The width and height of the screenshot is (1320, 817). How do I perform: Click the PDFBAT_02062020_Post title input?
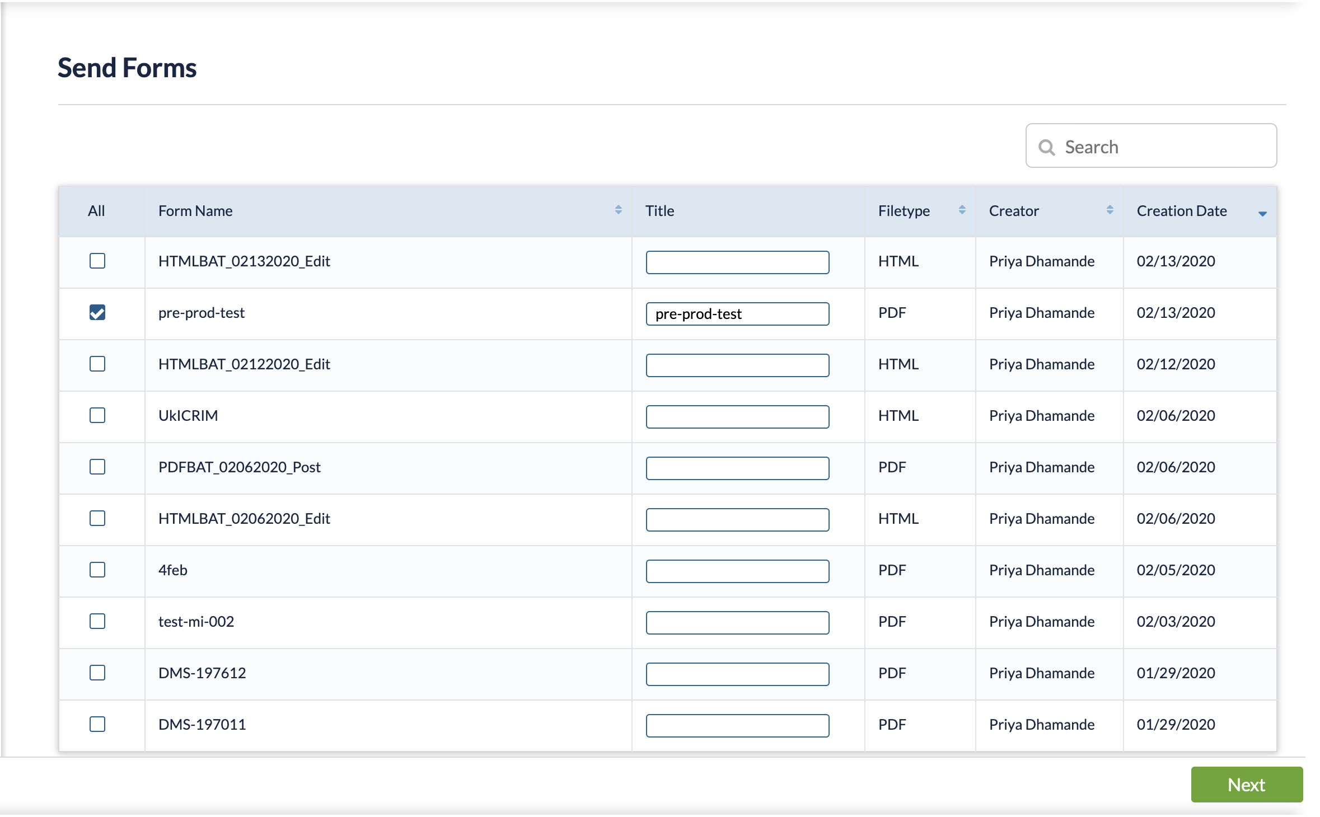pyautogui.click(x=737, y=468)
